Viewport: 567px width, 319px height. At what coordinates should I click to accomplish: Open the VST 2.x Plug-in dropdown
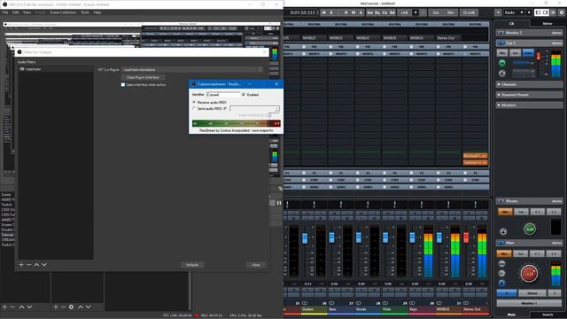tap(193, 69)
